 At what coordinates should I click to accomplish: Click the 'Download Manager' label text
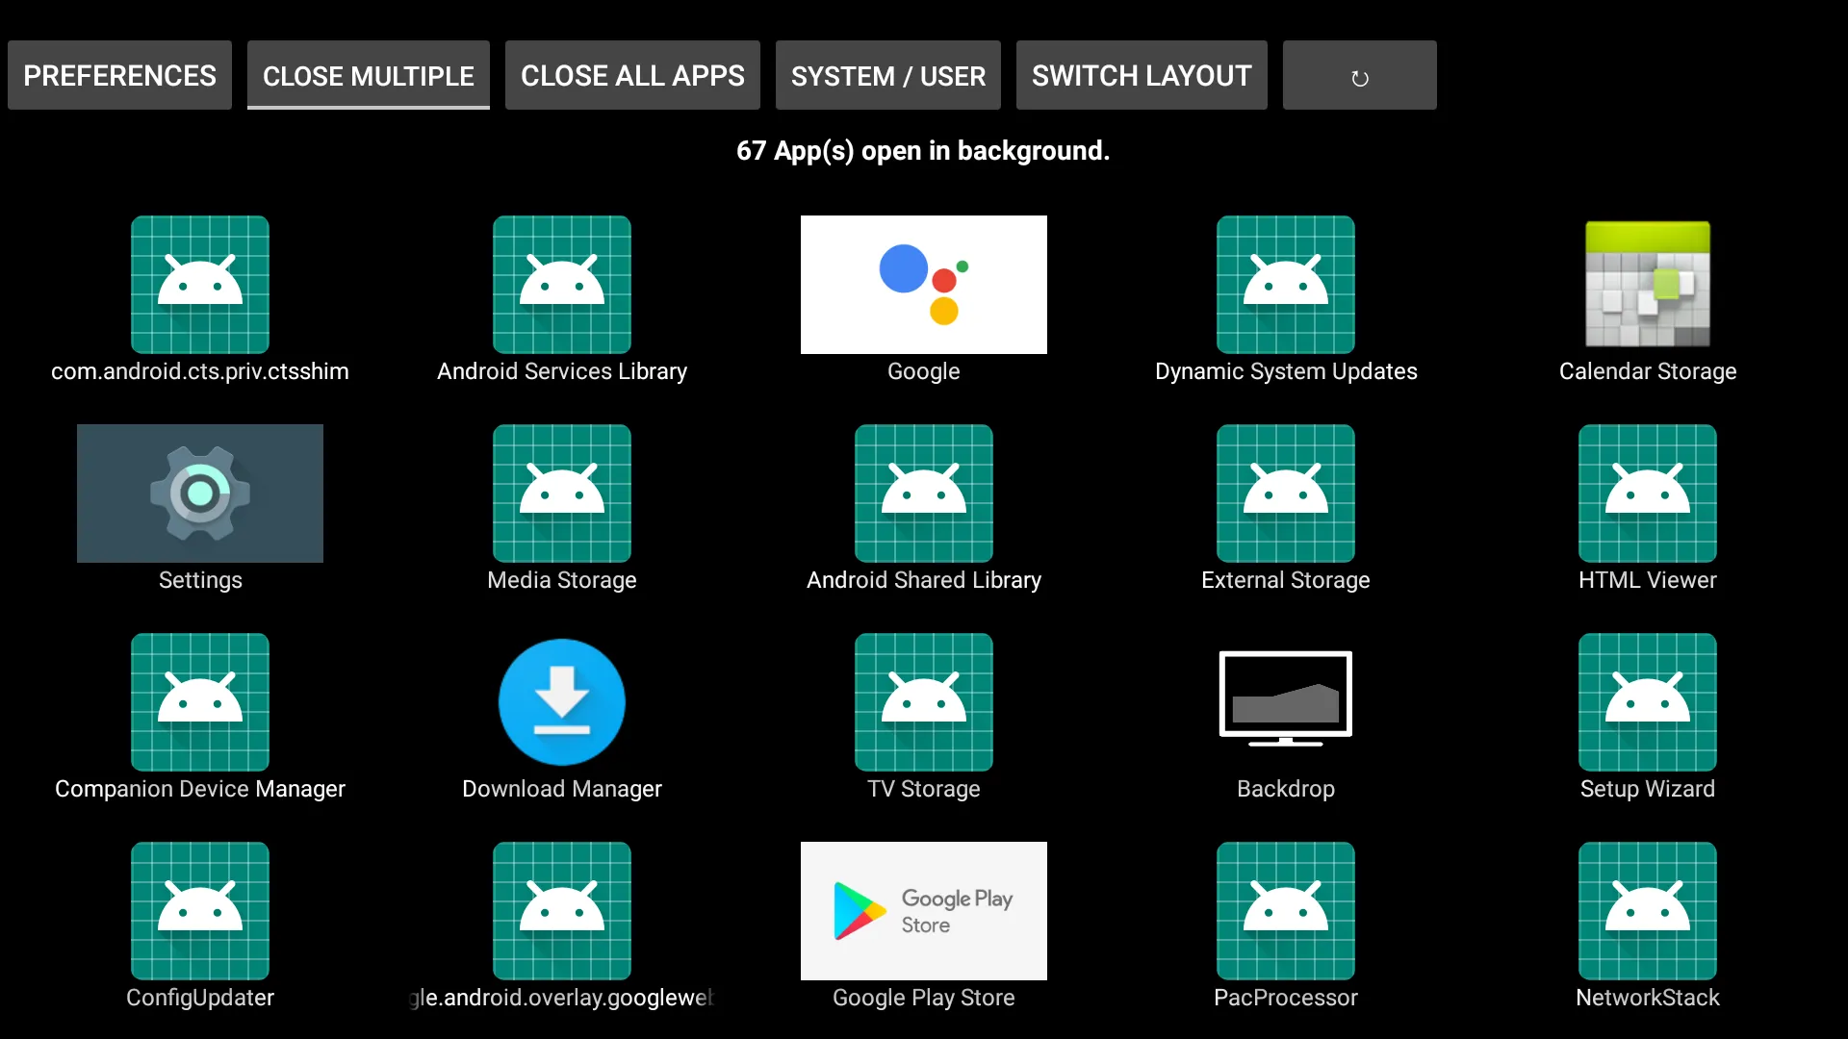pos(562,789)
